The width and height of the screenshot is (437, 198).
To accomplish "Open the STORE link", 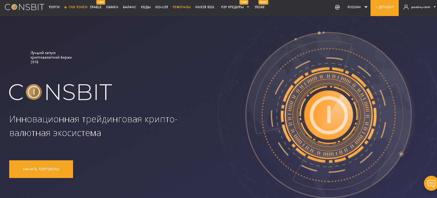I will click(260, 7).
